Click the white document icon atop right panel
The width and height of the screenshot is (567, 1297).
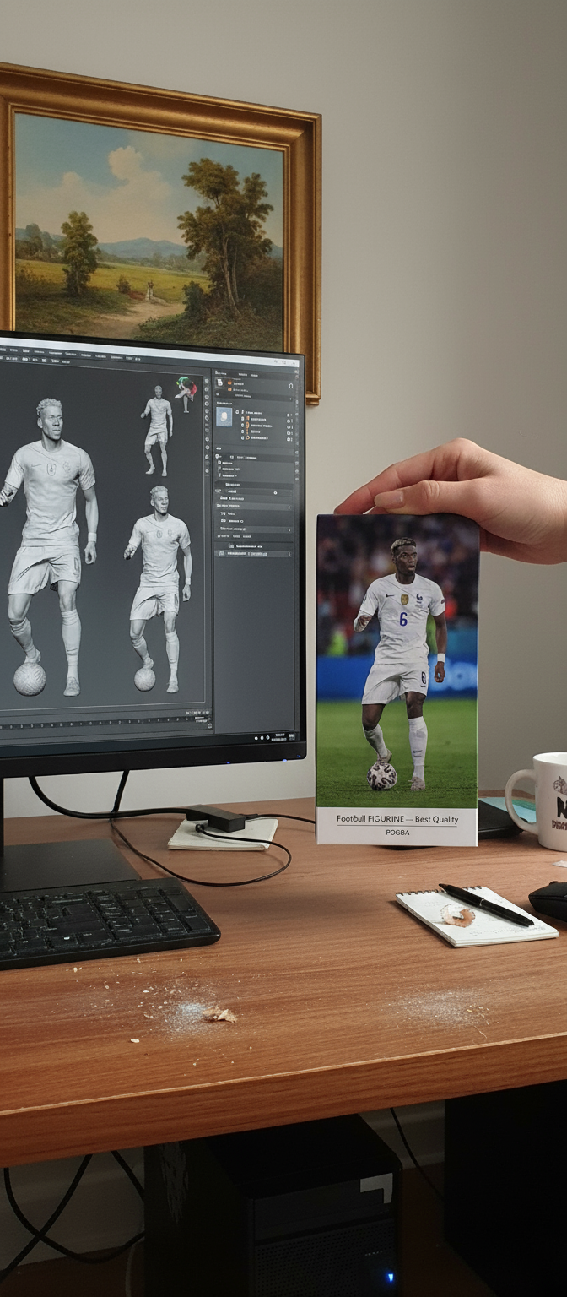click(220, 383)
